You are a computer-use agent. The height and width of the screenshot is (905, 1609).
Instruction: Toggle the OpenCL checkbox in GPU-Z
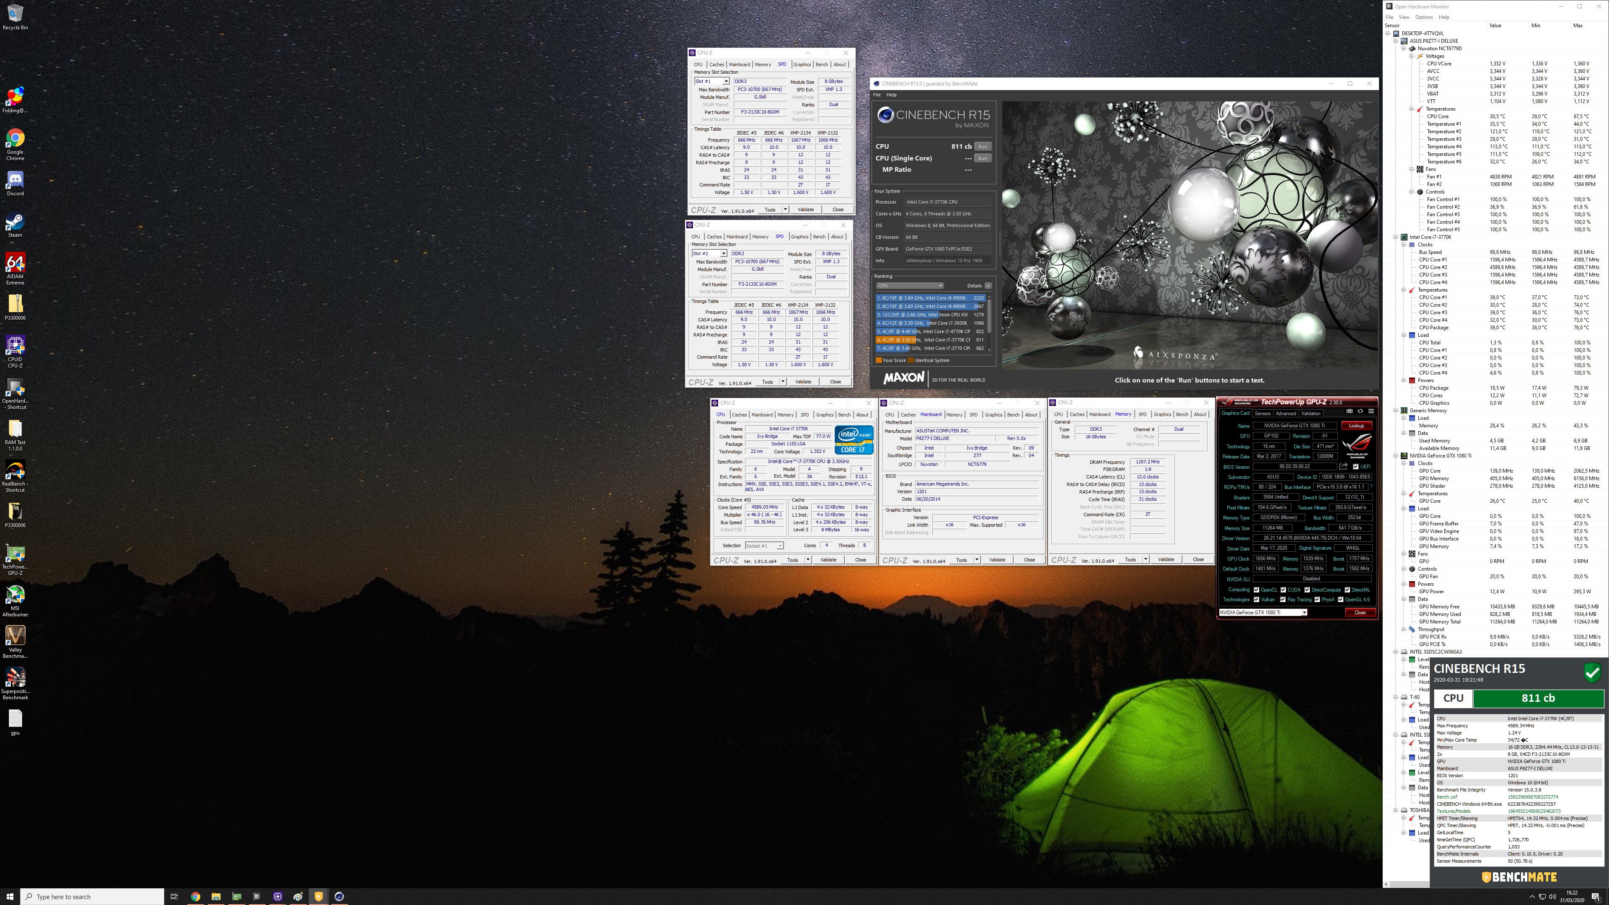pos(1256,590)
